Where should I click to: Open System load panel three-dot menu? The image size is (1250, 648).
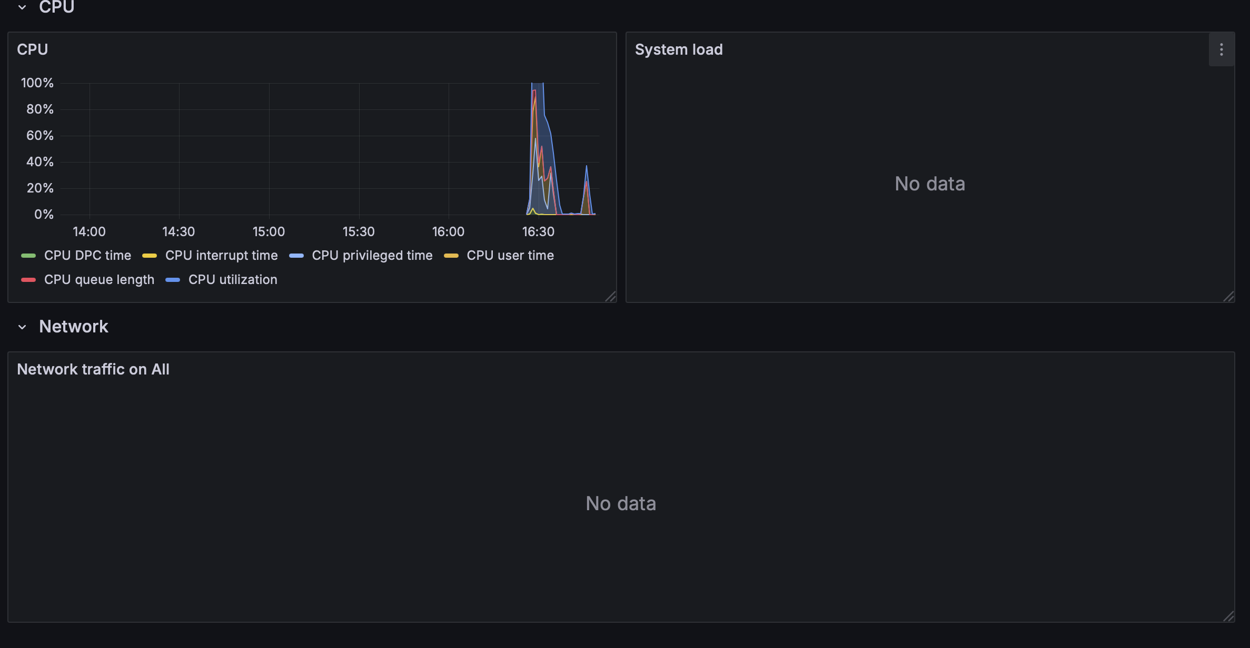pyautogui.click(x=1221, y=49)
